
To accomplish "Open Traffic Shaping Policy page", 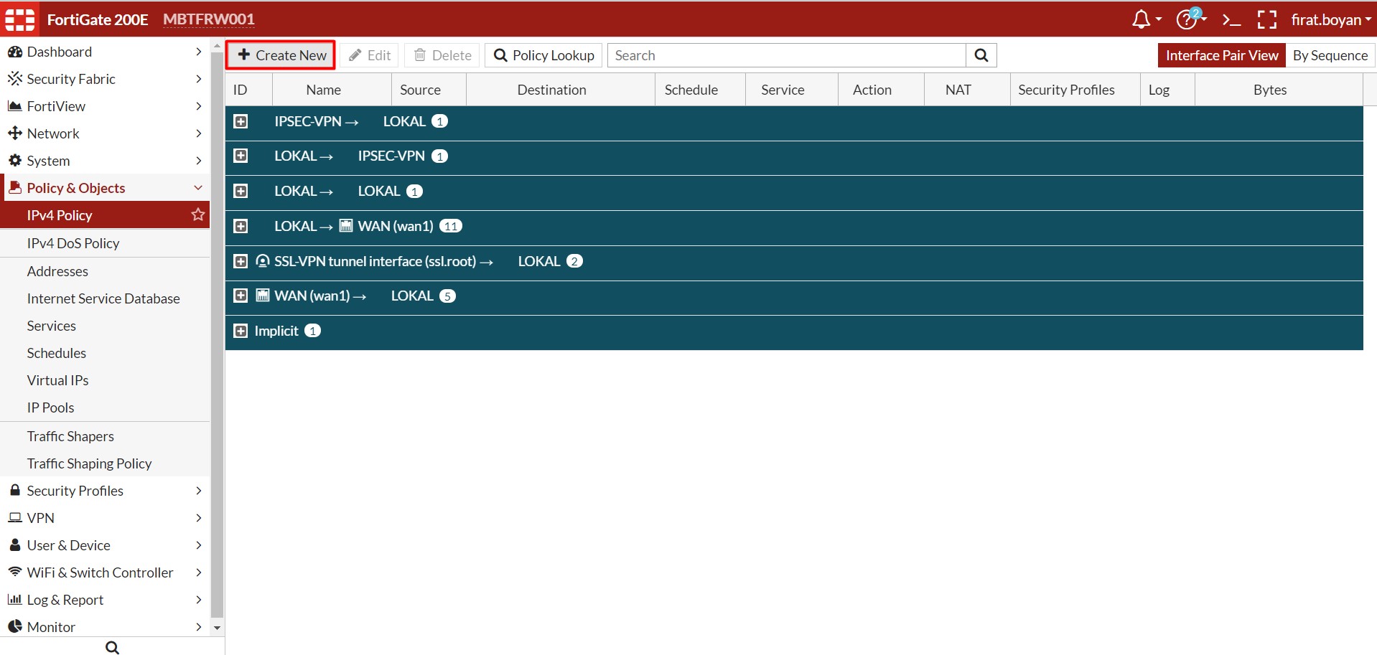I will point(105,463).
